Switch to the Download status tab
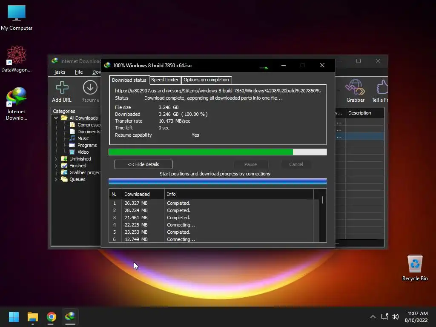436x327 pixels. tap(129, 80)
